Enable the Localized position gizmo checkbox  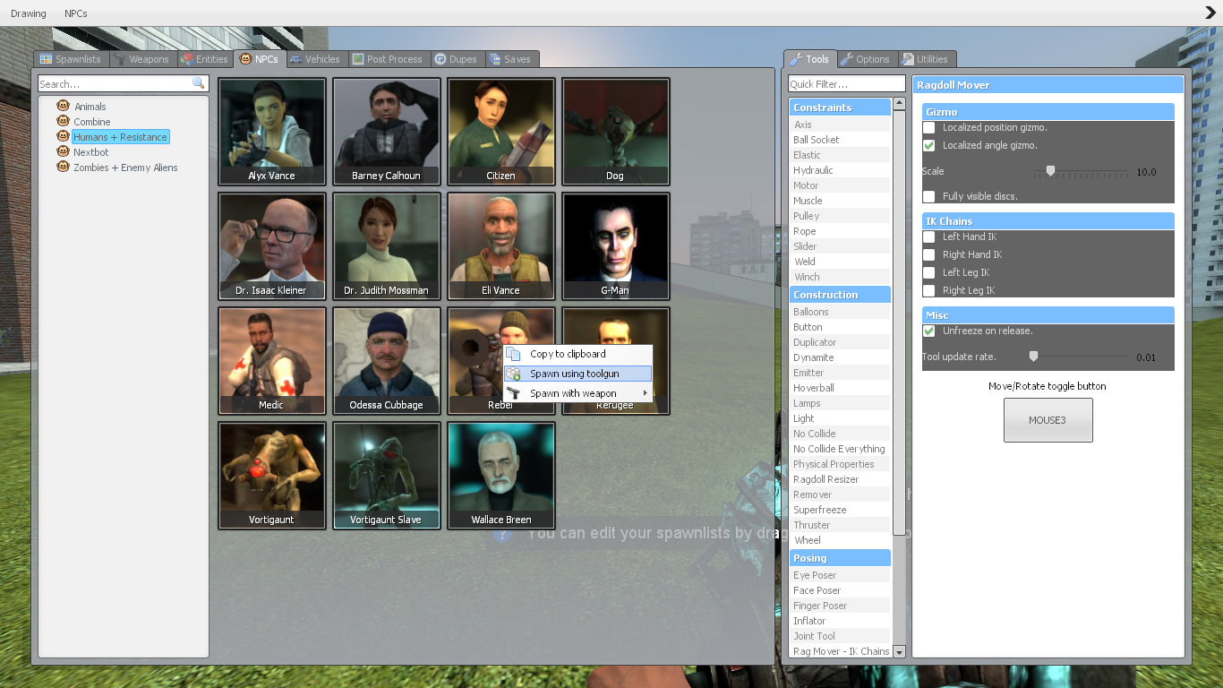coord(929,128)
